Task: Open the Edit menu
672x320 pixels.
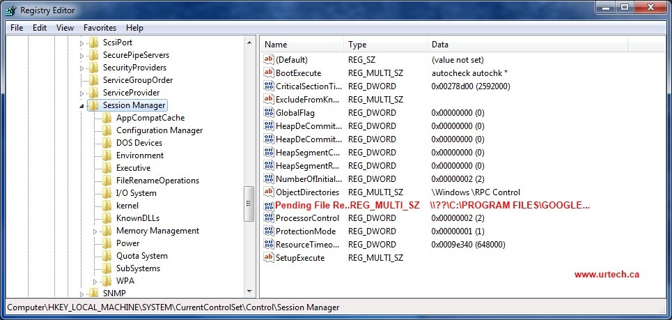Action: (40, 28)
